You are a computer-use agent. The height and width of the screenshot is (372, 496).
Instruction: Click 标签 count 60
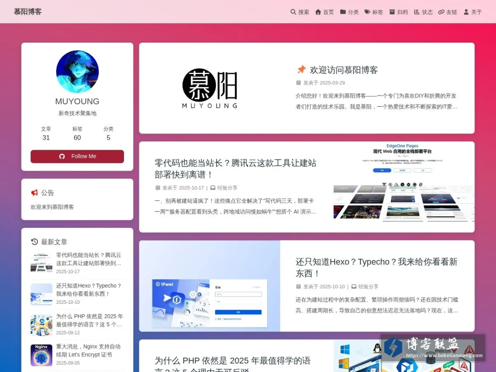(x=77, y=134)
